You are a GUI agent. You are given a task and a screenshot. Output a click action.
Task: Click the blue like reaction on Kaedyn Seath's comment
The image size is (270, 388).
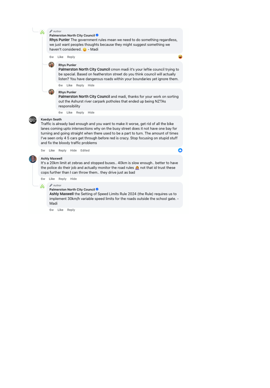180,150
